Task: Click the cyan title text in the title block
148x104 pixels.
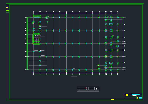Action: pyautogui.click(x=136, y=94)
